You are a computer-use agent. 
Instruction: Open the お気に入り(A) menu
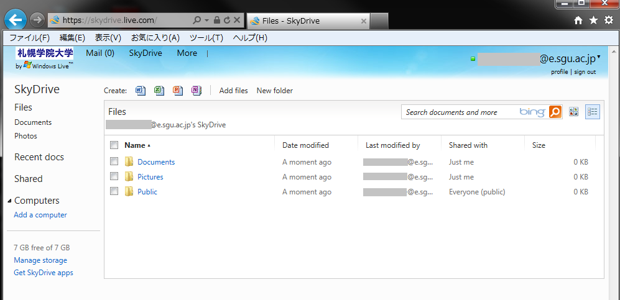pyautogui.click(x=155, y=38)
